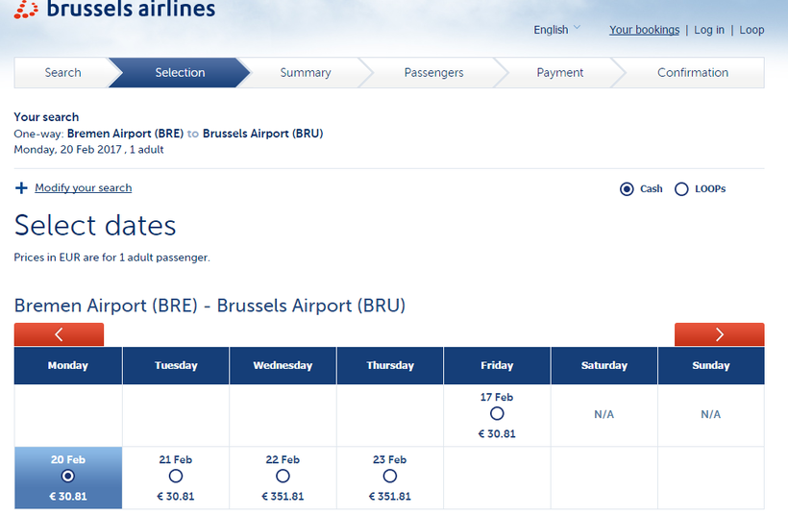Click the Modify your search link
The width and height of the screenshot is (788, 515).
[84, 188]
